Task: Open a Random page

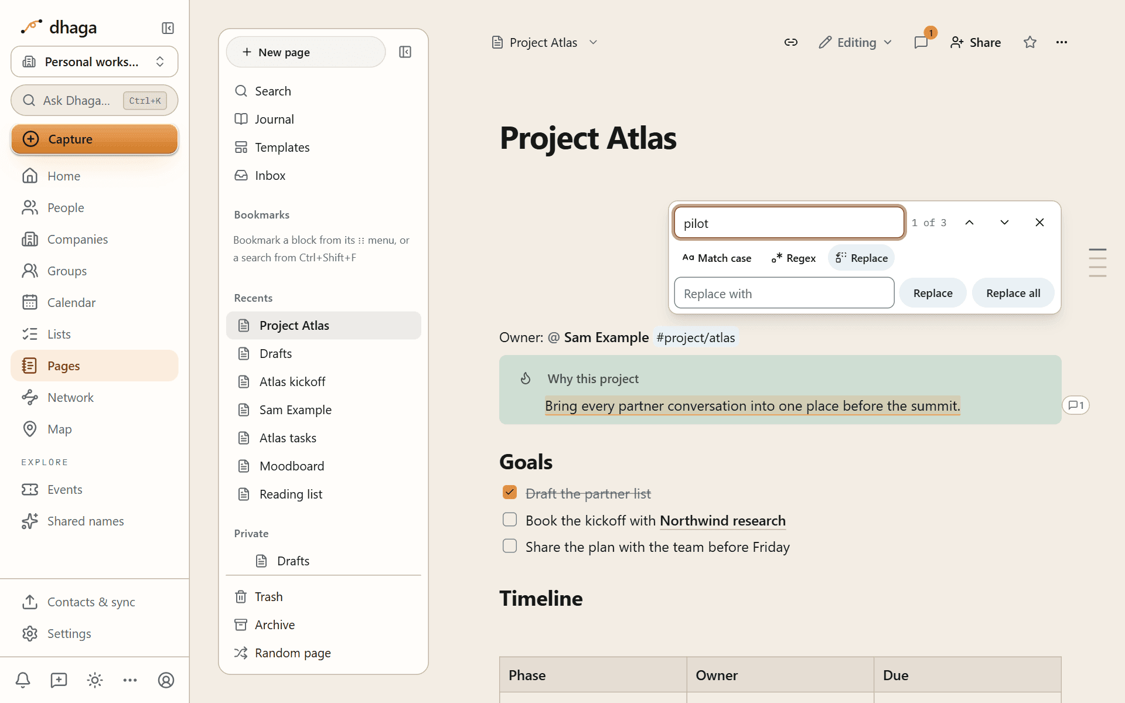Action: point(323,653)
